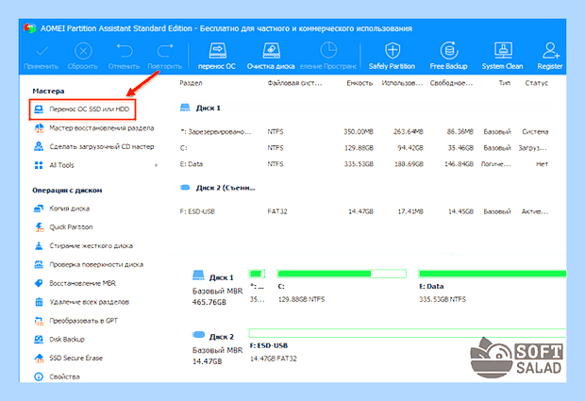This screenshot has height=401, width=585.
Task: Click the Операции с диском section heading
Action: (x=67, y=191)
